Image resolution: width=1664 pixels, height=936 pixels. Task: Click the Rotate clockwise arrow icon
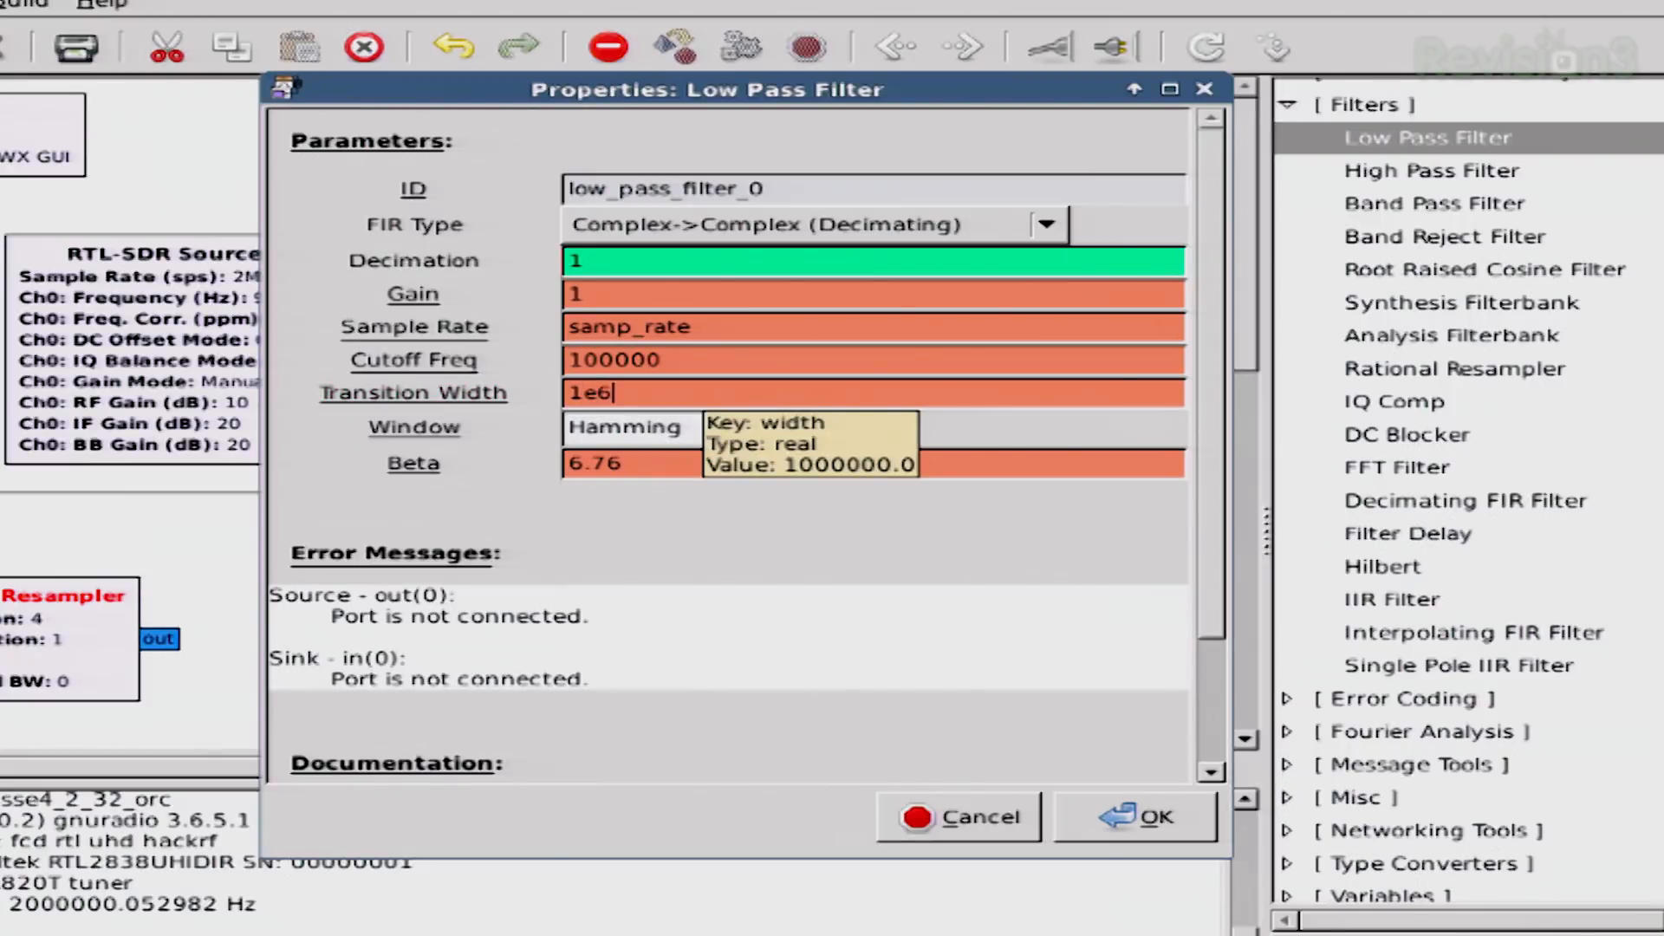962,46
